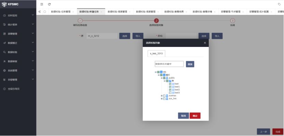Click the 数据搬迁 paper-plane sidebar icon
The height and width of the screenshot is (136, 284).
coord(4,43)
